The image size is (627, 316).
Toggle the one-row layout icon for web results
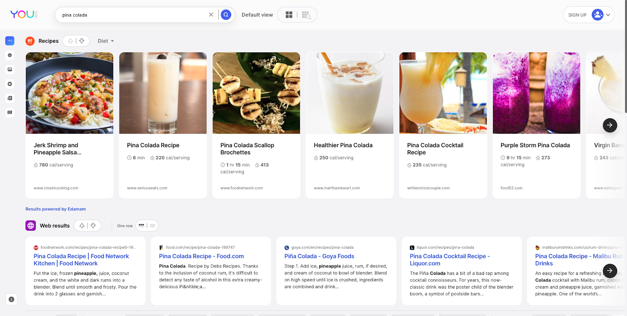pyautogui.click(x=141, y=226)
